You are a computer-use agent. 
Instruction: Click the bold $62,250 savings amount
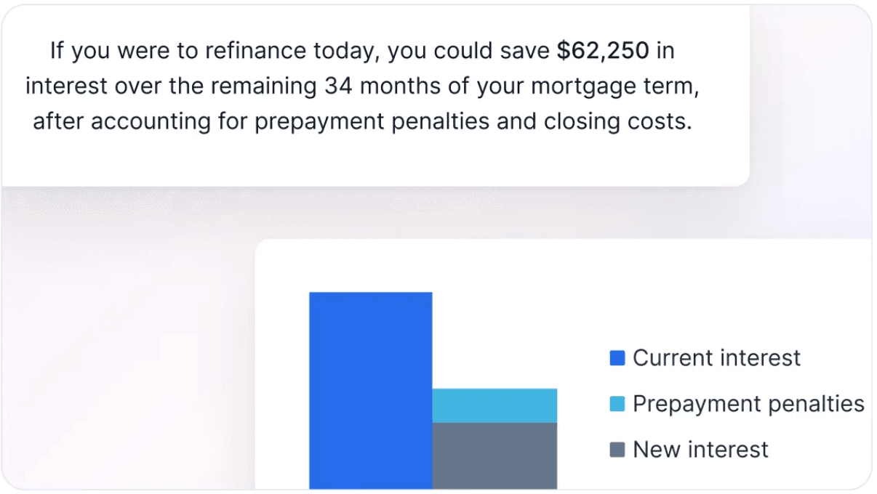[x=602, y=51]
